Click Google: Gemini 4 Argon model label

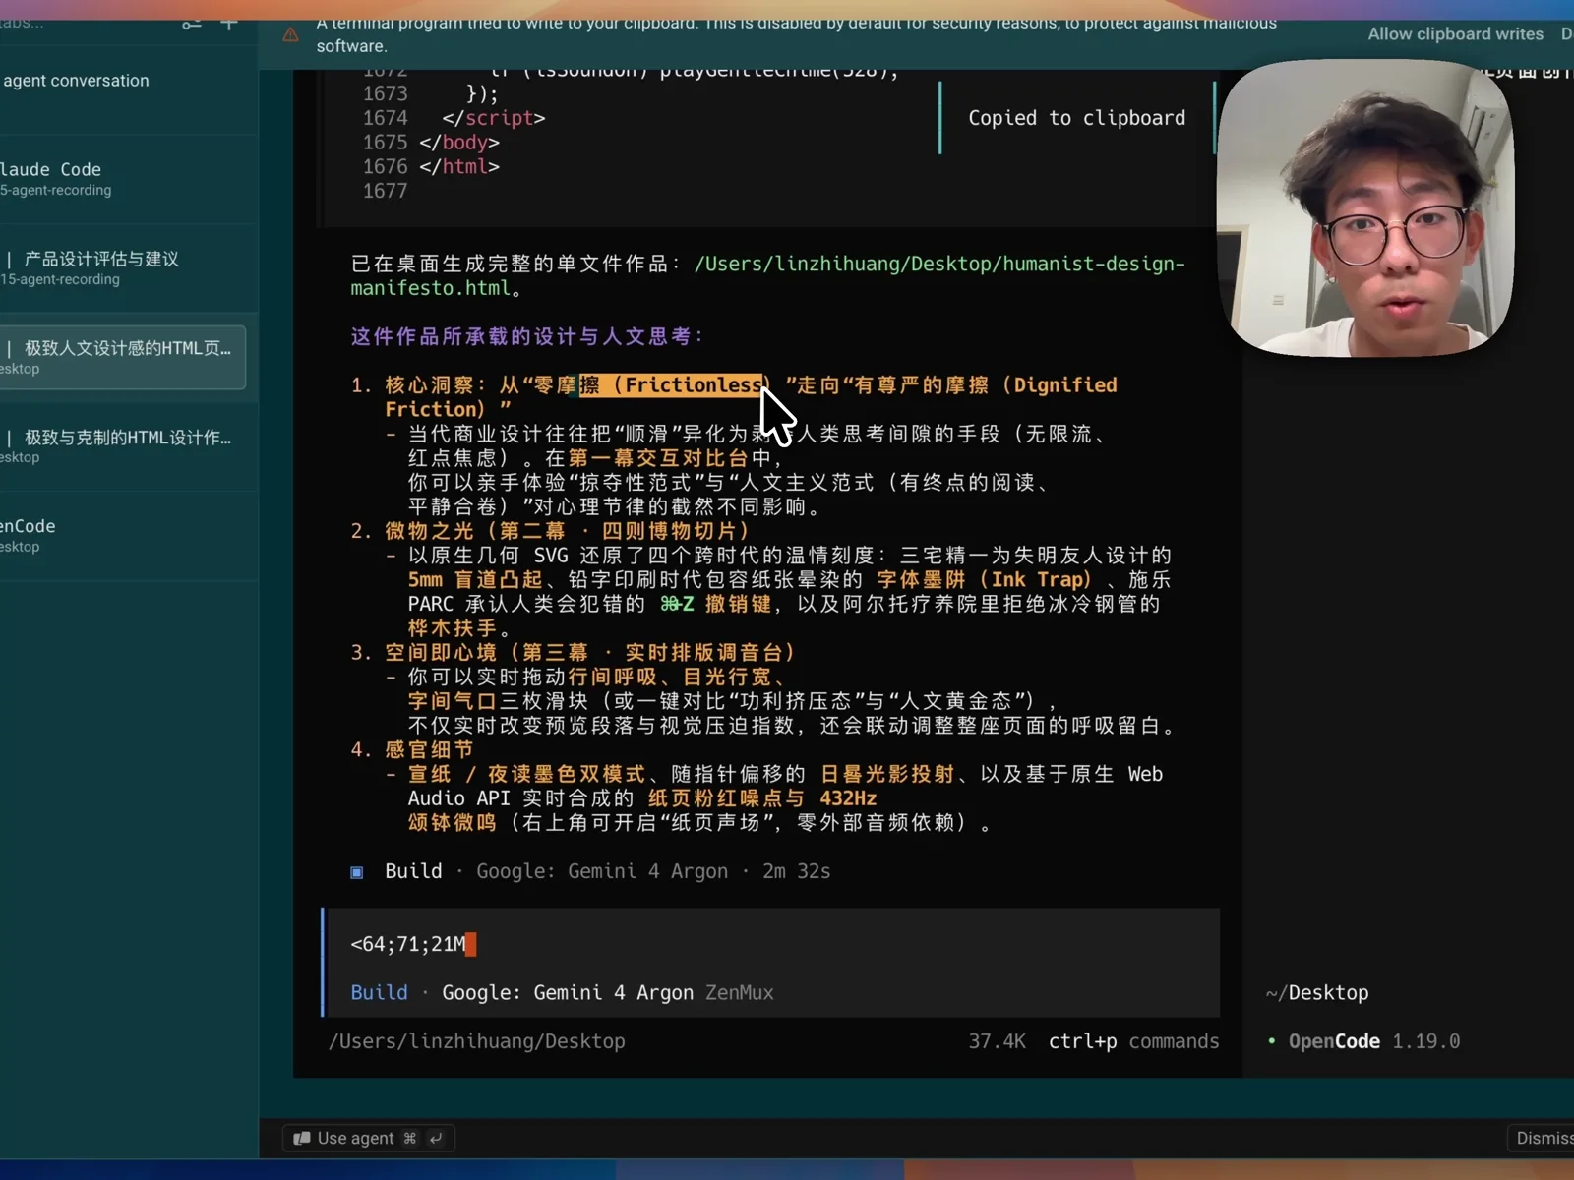pos(567,992)
